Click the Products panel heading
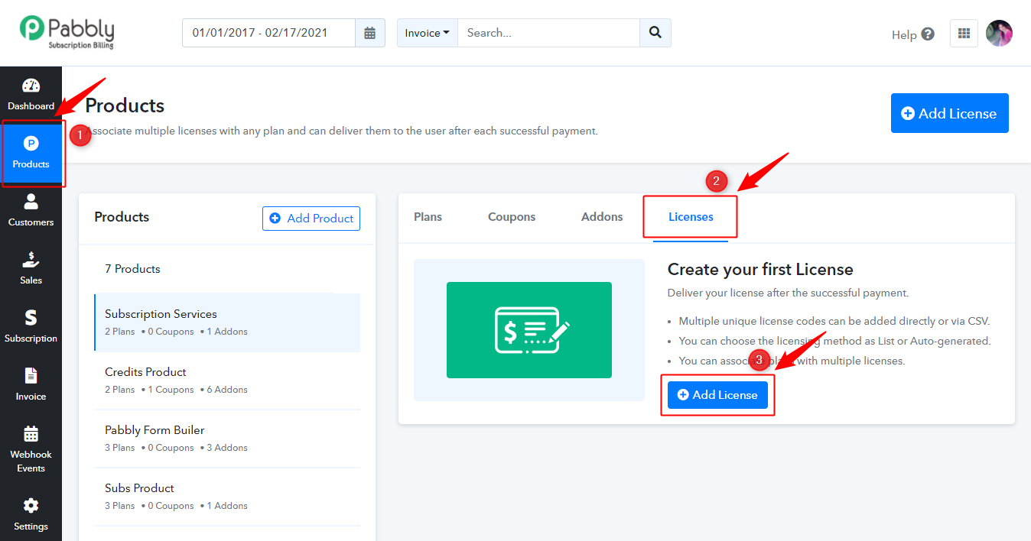The image size is (1031, 541). pos(122,217)
